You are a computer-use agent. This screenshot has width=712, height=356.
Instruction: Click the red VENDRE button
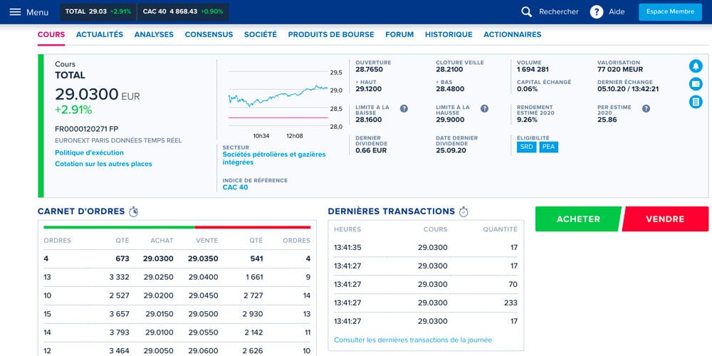pos(665,219)
